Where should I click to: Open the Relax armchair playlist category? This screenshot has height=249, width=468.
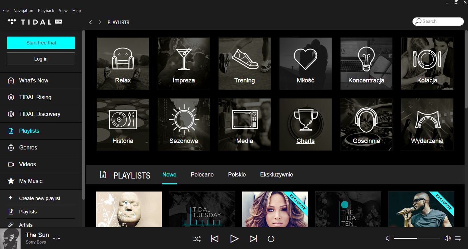click(x=123, y=64)
